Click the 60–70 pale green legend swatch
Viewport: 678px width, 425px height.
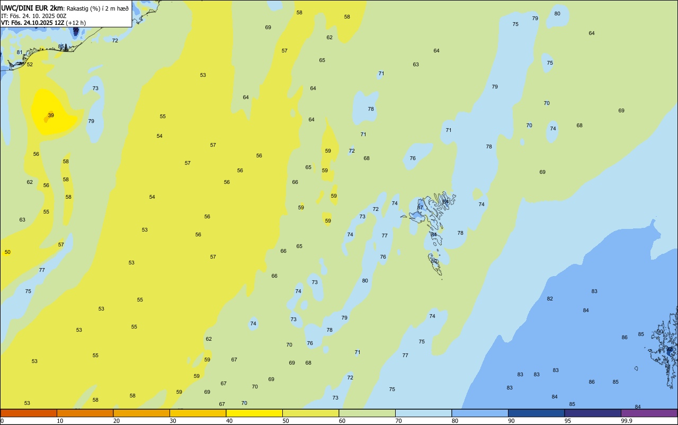[x=367, y=413]
